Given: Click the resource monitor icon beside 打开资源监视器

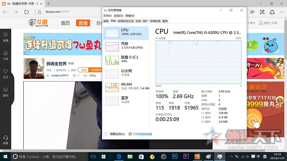Looking at the screenshot, I should (x=130, y=134).
